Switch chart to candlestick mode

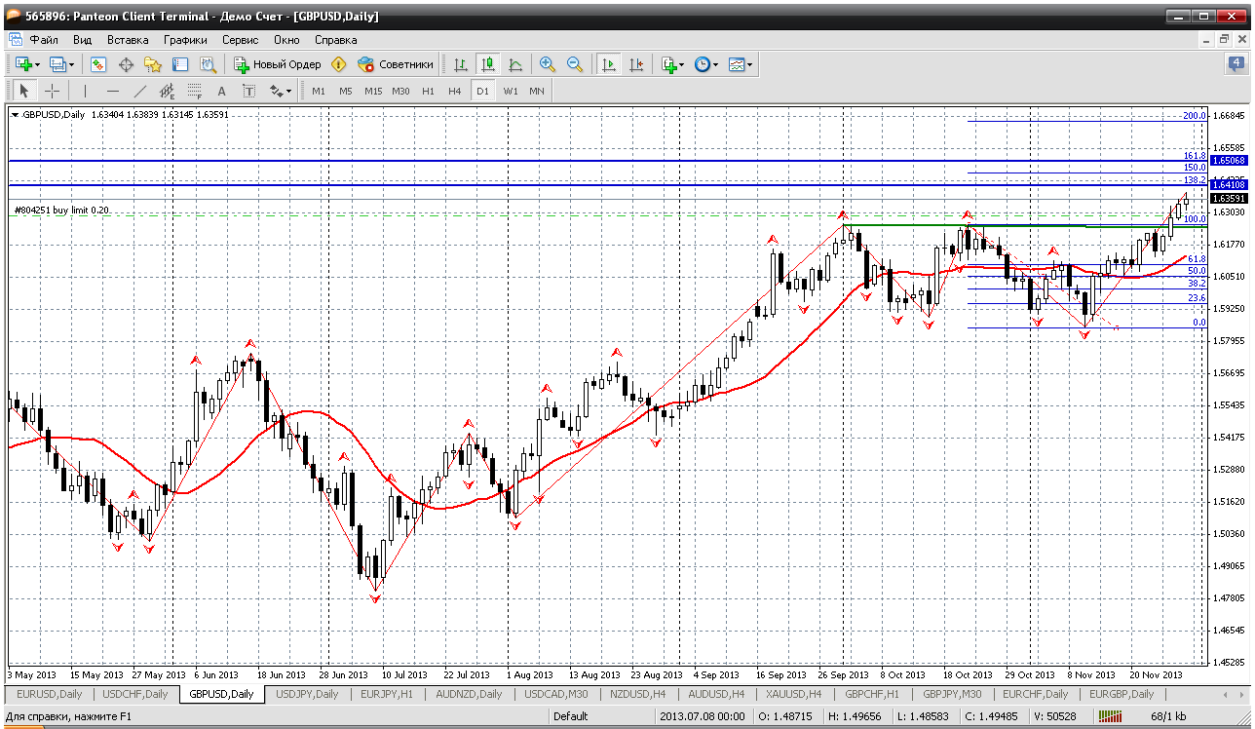(x=488, y=64)
